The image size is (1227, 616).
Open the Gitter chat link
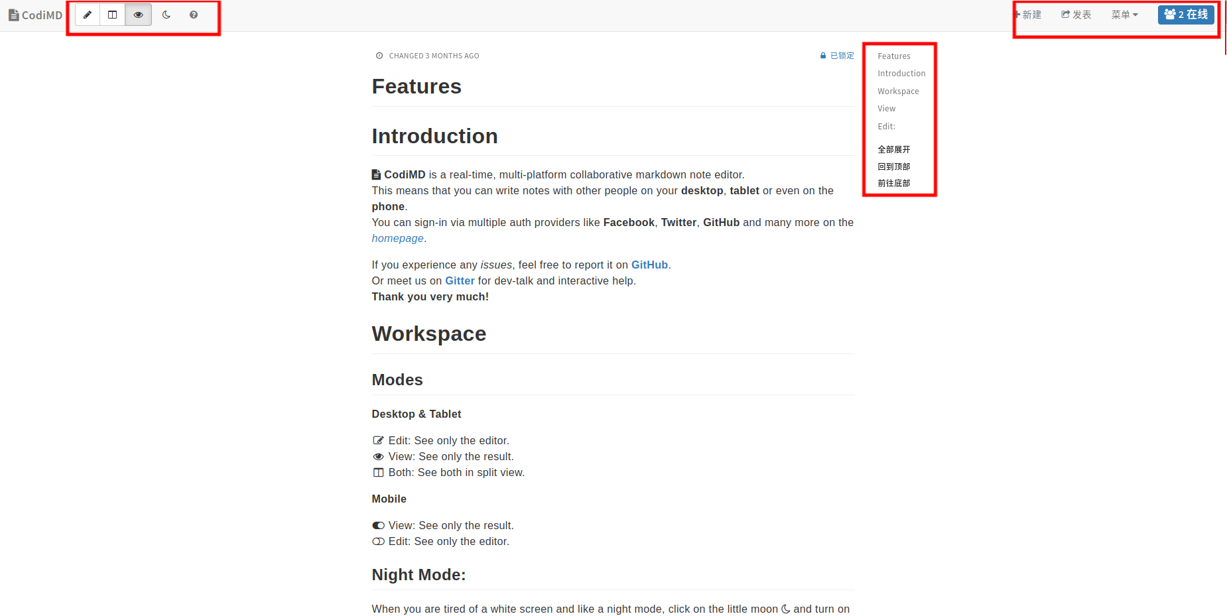click(x=460, y=281)
